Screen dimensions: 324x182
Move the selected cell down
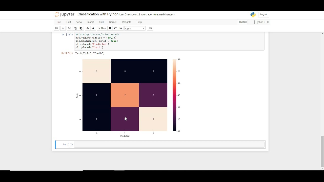(x=93, y=28)
